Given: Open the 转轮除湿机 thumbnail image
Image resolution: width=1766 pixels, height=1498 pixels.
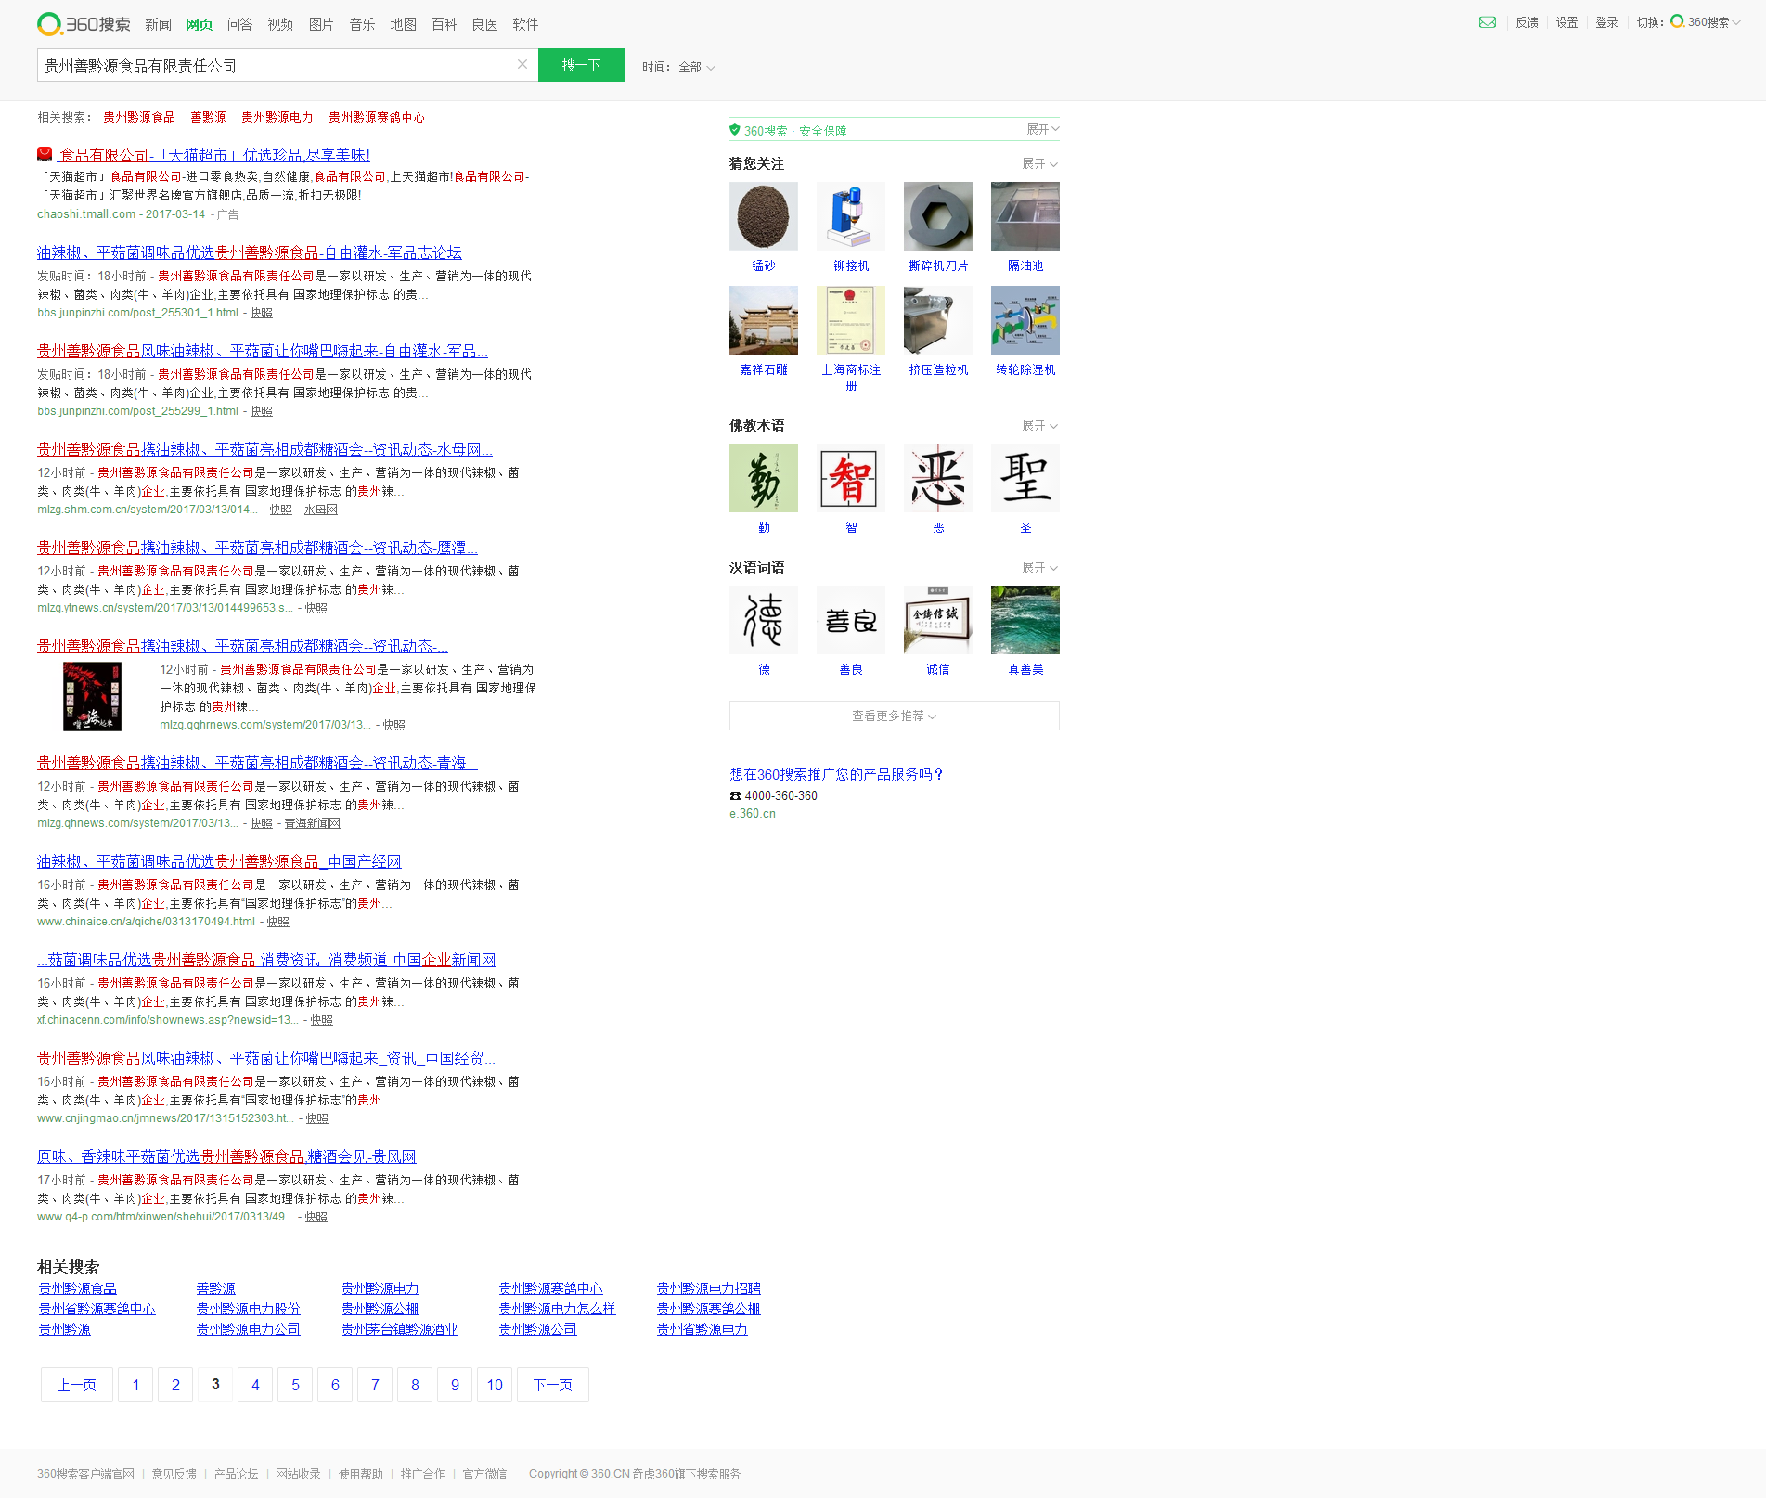Looking at the screenshot, I should pyautogui.click(x=1025, y=320).
